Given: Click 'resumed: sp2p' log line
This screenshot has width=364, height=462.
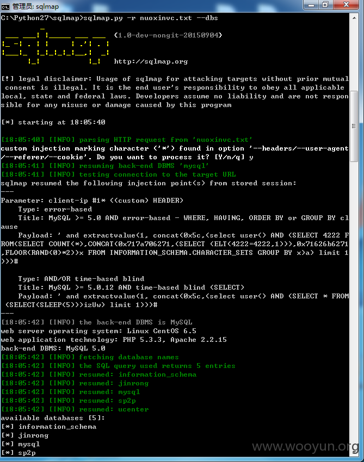Looking at the screenshot, I should (69, 401).
